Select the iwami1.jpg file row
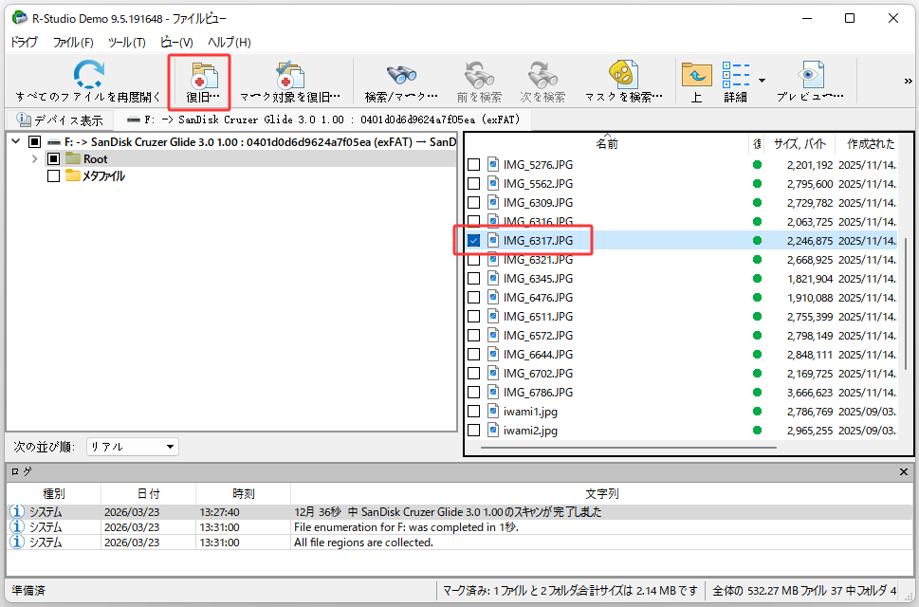Screen dimensions: 919x607 tap(531, 411)
